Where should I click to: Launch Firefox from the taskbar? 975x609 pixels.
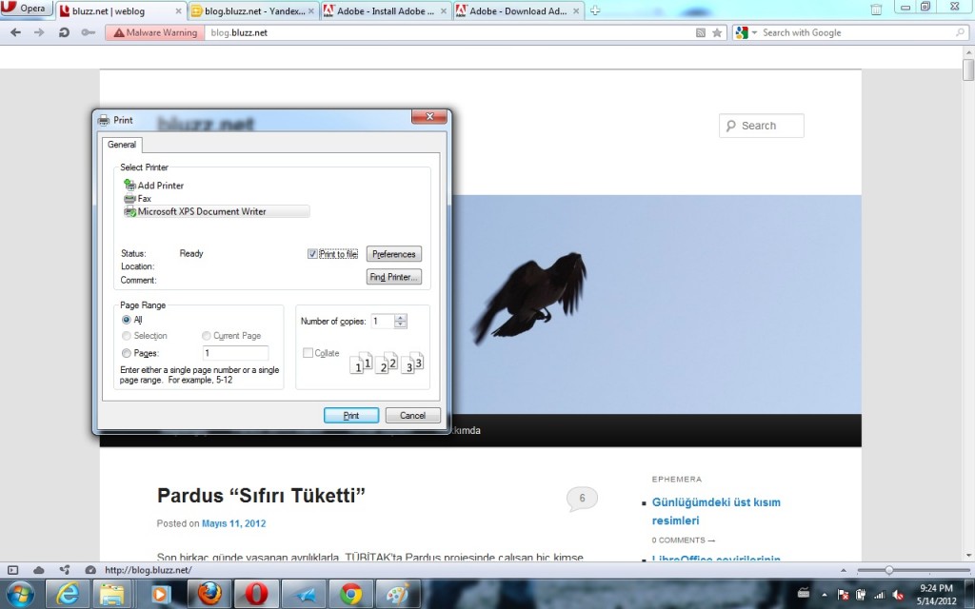[x=209, y=595]
